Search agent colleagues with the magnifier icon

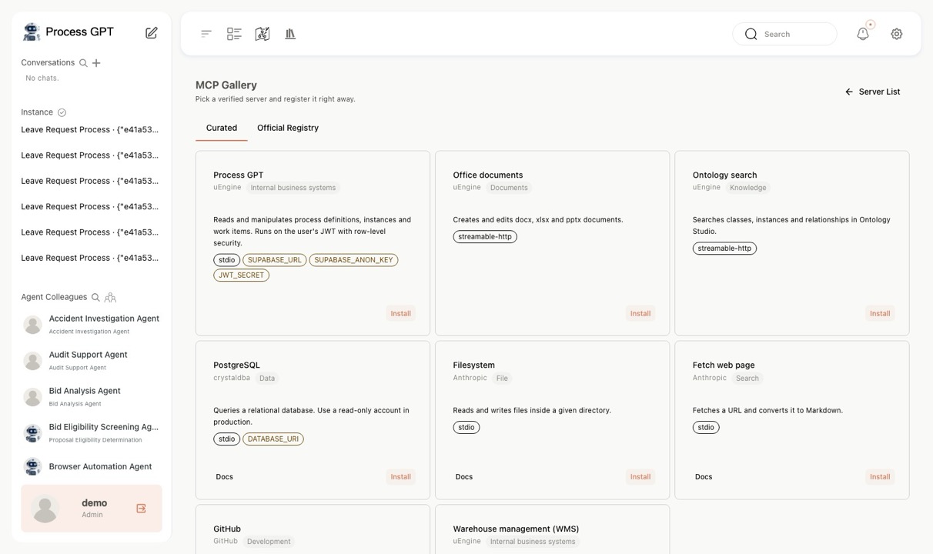pos(95,297)
